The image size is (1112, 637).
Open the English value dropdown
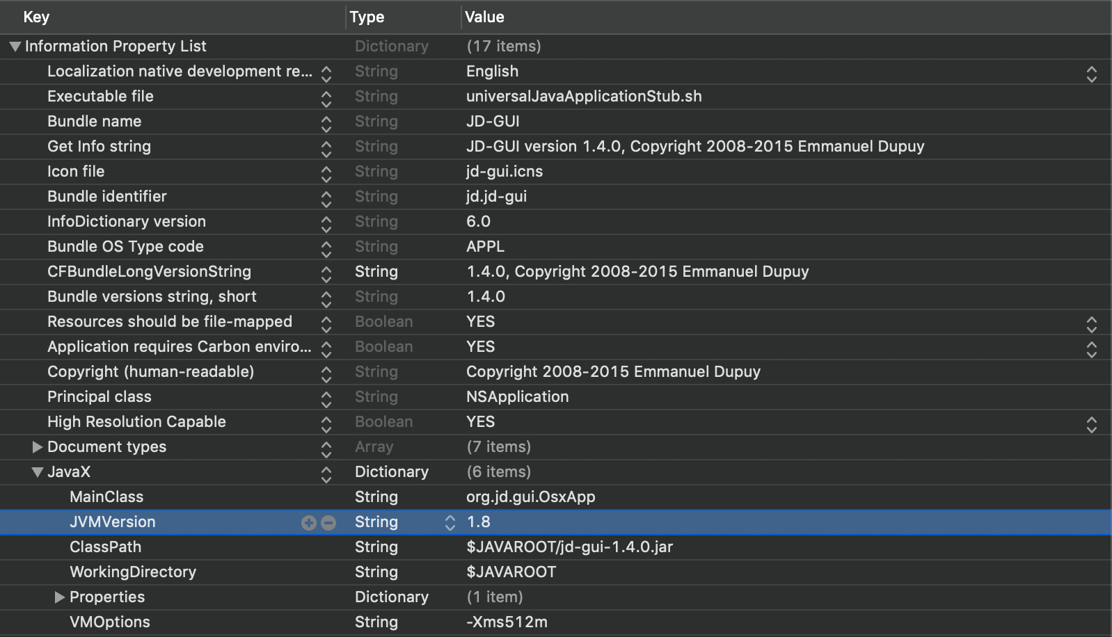click(1092, 74)
